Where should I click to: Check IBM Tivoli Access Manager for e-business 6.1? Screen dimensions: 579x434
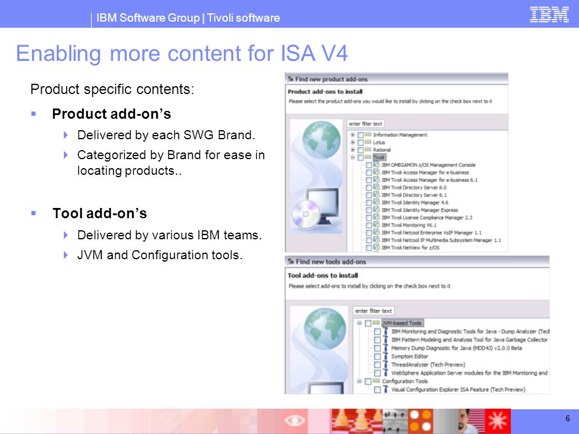coord(369,180)
